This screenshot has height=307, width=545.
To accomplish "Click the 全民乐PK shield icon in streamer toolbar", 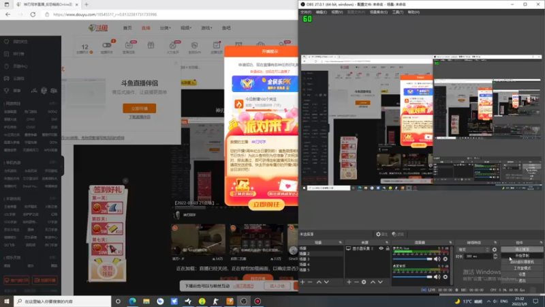I will [x=194, y=47].
